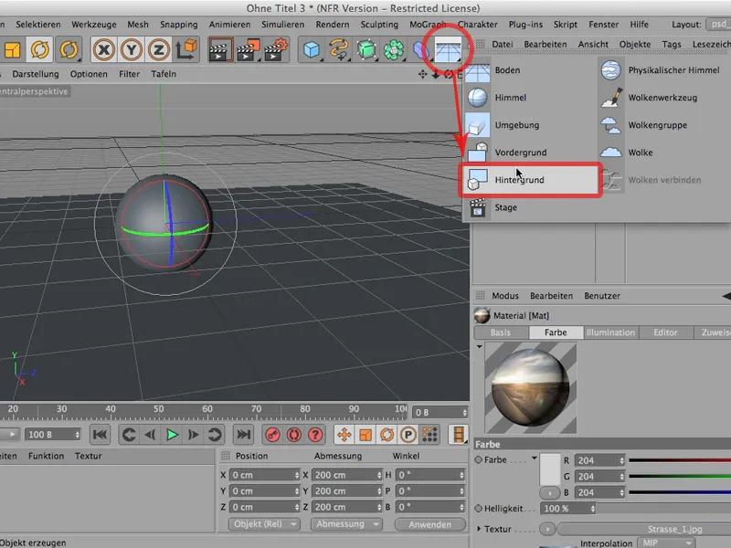Open the green array cloner icon
The image size is (731, 548).
pyautogui.click(x=394, y=50)
